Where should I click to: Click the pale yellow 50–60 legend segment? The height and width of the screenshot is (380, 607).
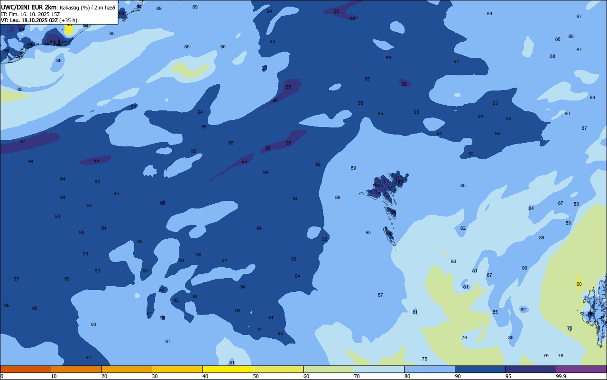point(278,369)
